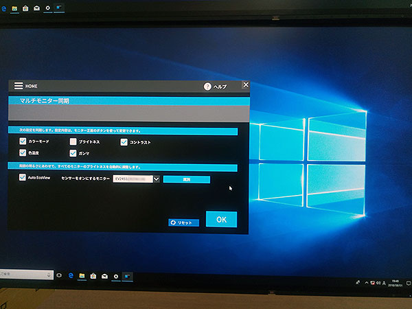Screen dimensions: 412x309
Task: Select Screen InStyle icon on the upper taskbar
Action: click(59, 8)
